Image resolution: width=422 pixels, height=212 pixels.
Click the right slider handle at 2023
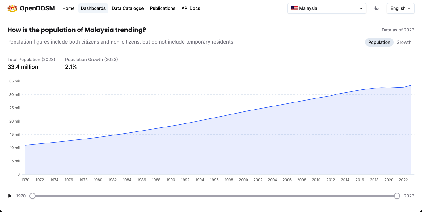pyautogui.click(x=397, y=196)
